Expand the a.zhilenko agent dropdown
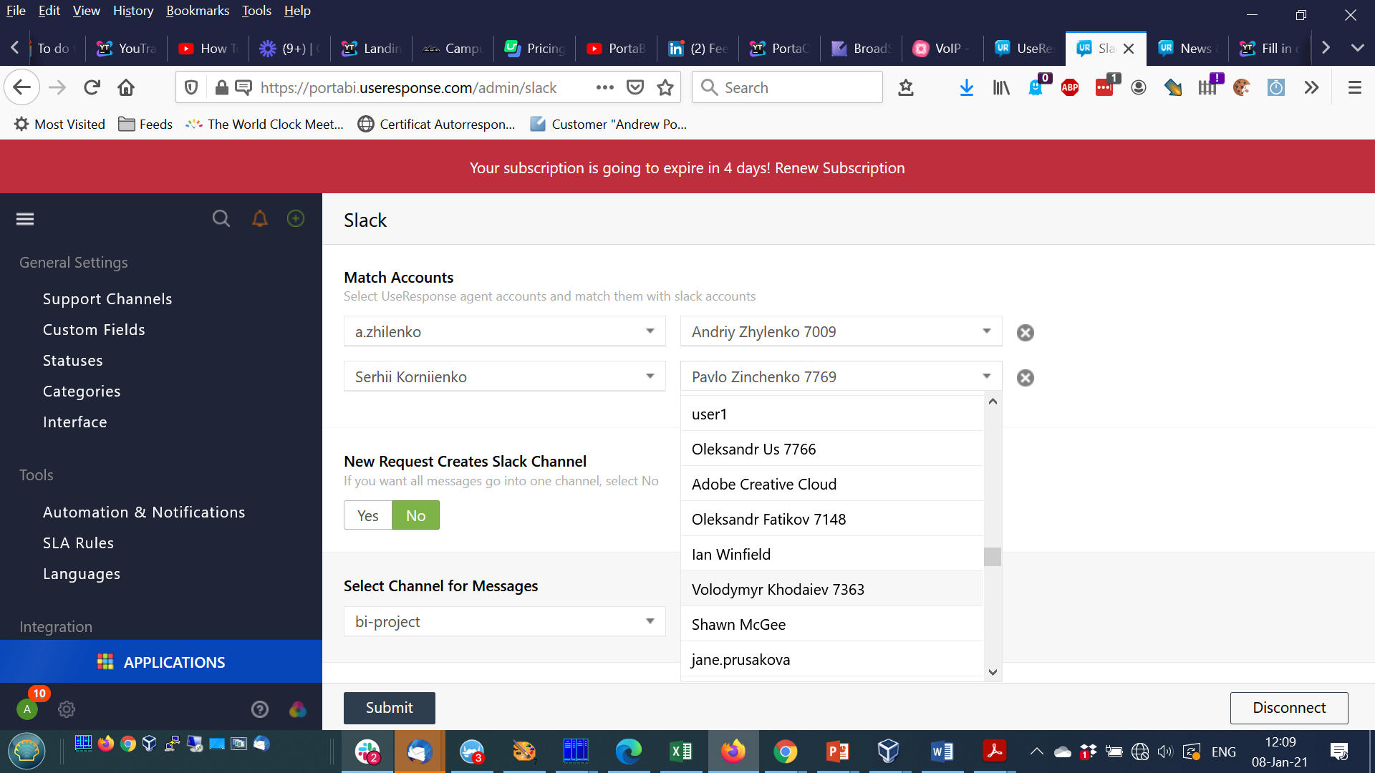The height and width of the screenshot is (773, 1375). tap(504, 331)
